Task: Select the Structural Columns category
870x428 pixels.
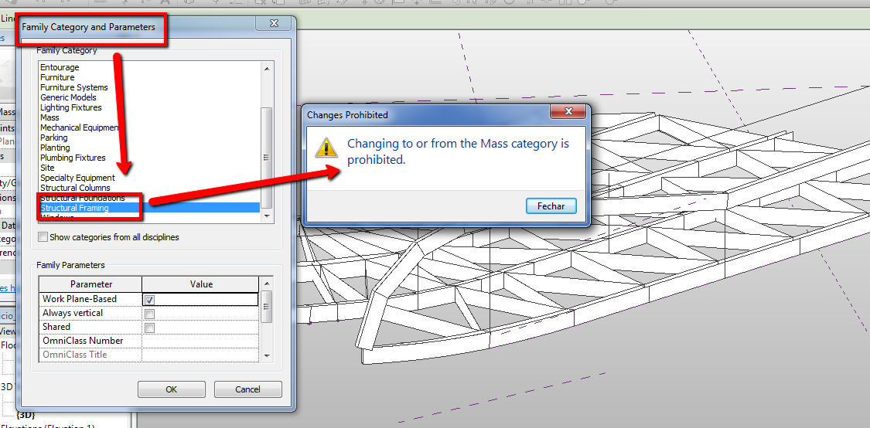Action: click(x=75, y=188)
